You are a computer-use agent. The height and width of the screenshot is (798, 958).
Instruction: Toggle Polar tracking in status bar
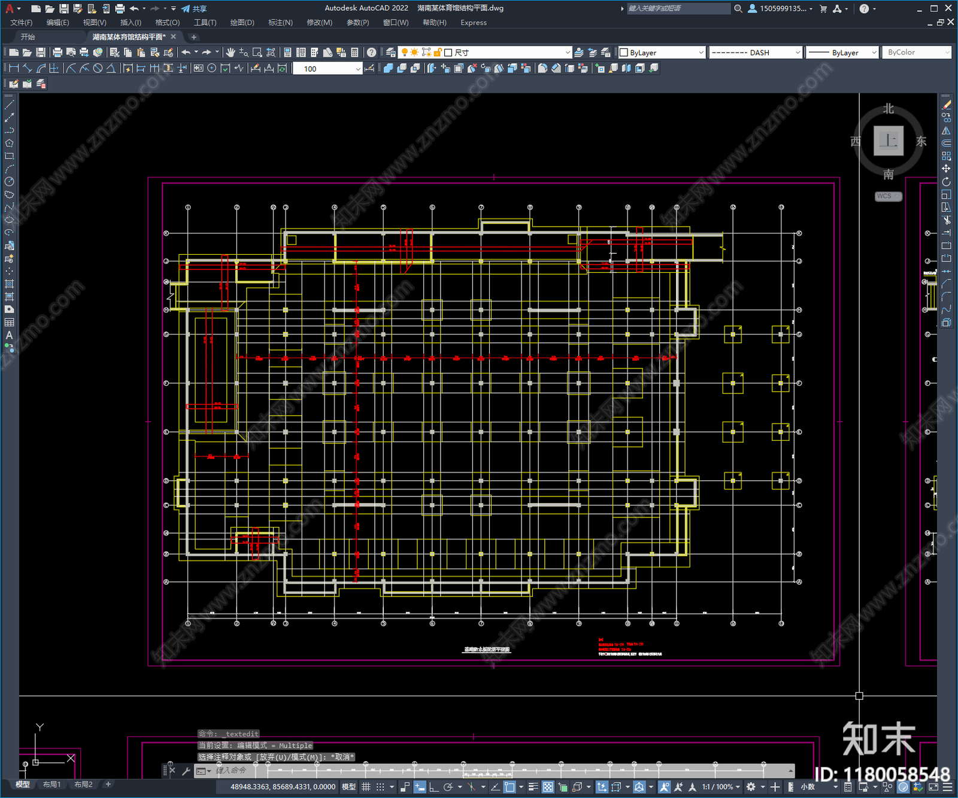[x=448, y=787]
